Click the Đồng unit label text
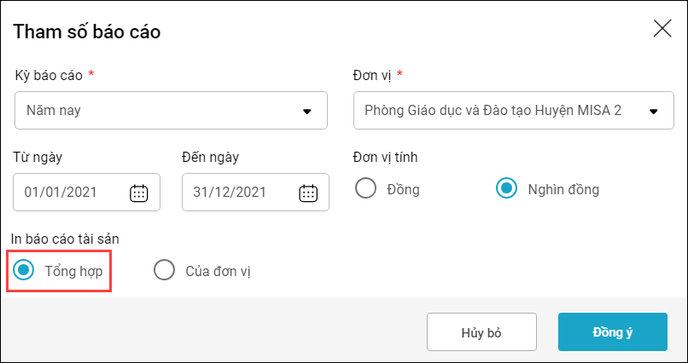 click(403, 189)
